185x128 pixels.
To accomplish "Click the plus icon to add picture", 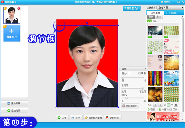I will pyautogui.click(x=11, y=31).
